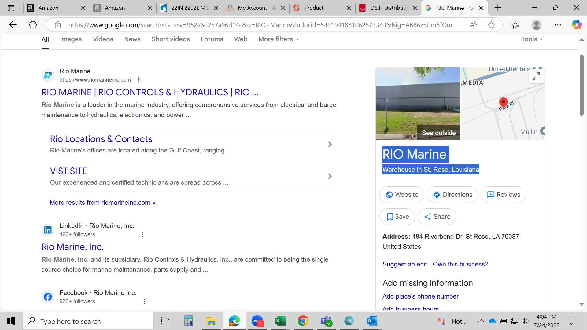Click the LinkedIn favicon icon

point(48,230)
